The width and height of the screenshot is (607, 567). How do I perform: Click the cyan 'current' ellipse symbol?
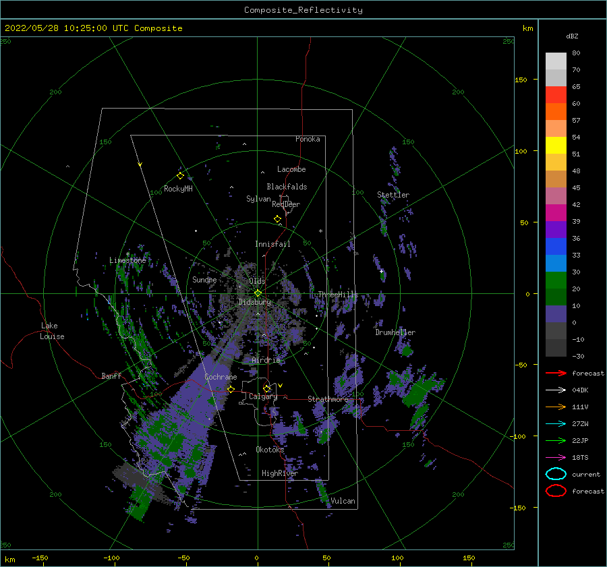point(556,474)
